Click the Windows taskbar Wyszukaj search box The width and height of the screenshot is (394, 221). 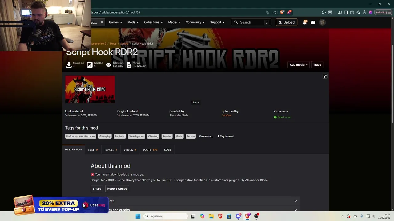tap(166, 216)
